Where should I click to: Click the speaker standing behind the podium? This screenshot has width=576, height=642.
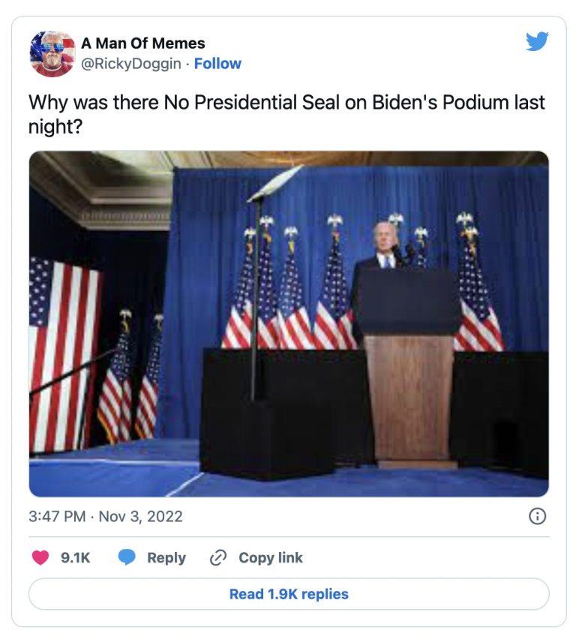(x=384, y=247)
